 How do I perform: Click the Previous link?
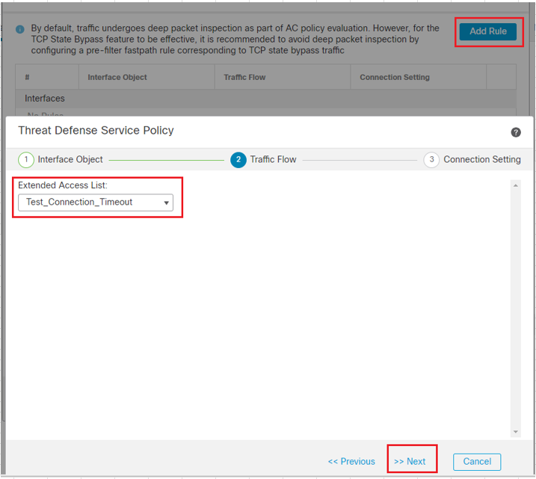(351, 462)
